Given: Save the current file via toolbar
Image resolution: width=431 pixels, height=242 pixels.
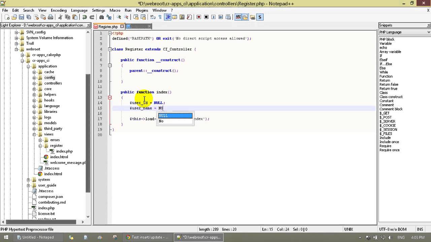Looking at the screenshot, I should pyautogui.click(x=22, y=17).
